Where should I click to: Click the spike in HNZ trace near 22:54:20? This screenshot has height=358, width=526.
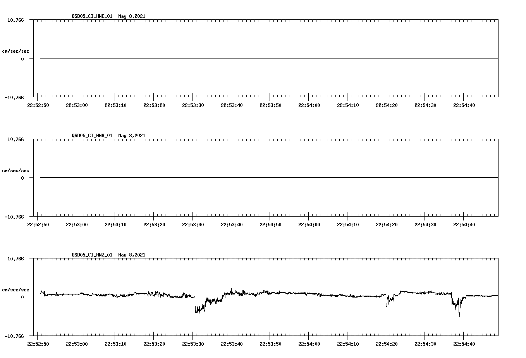pos(386,304)
